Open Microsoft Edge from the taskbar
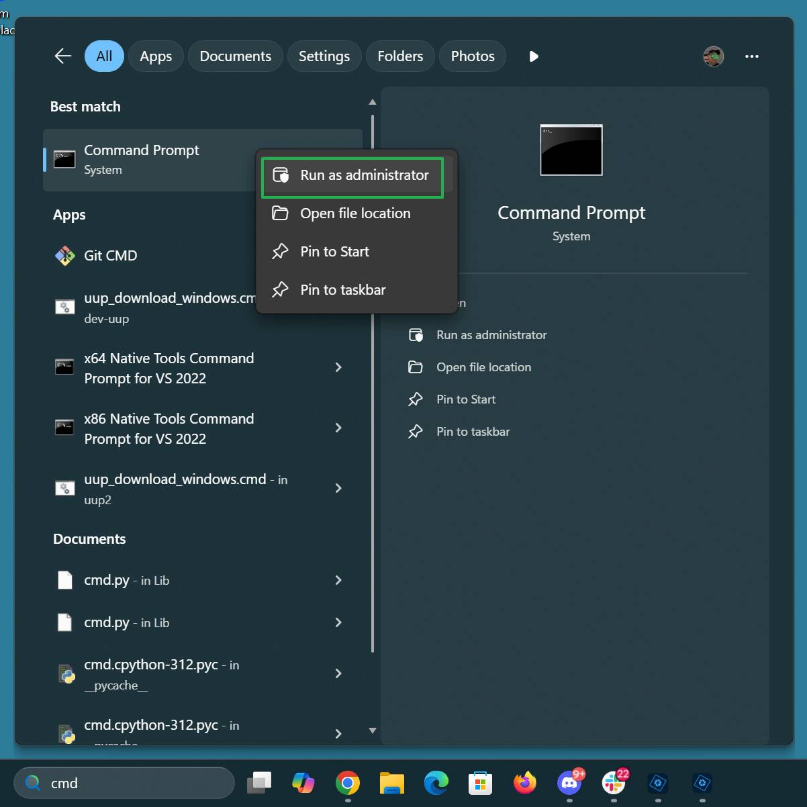This screenshot has width=807, height=807. [436, 783]
